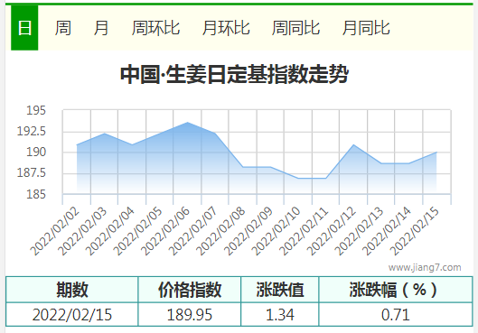Screen dimensions: 478x333
Task: Click the price index value 189.95
Action: [x=190, y=315]
